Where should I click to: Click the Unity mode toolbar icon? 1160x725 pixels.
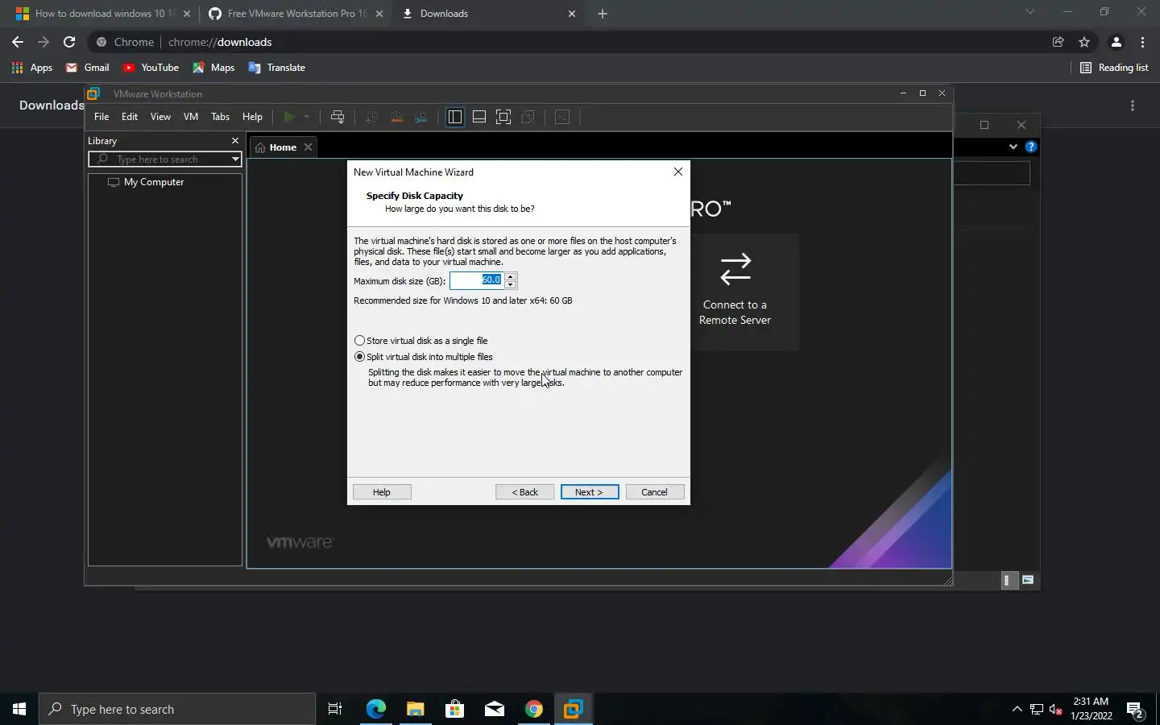(528, 117)
